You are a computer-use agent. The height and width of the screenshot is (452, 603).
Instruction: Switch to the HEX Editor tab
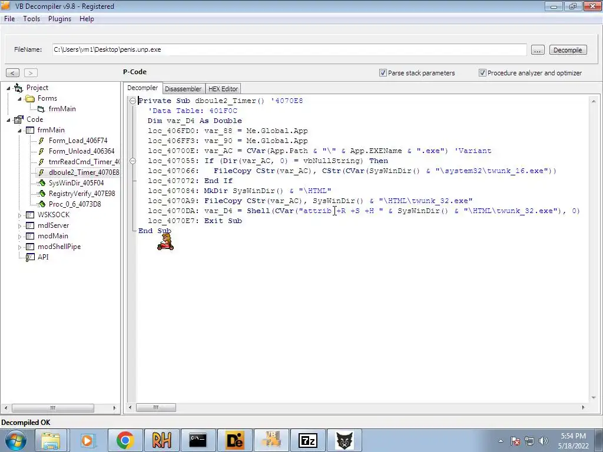point(223,89)
